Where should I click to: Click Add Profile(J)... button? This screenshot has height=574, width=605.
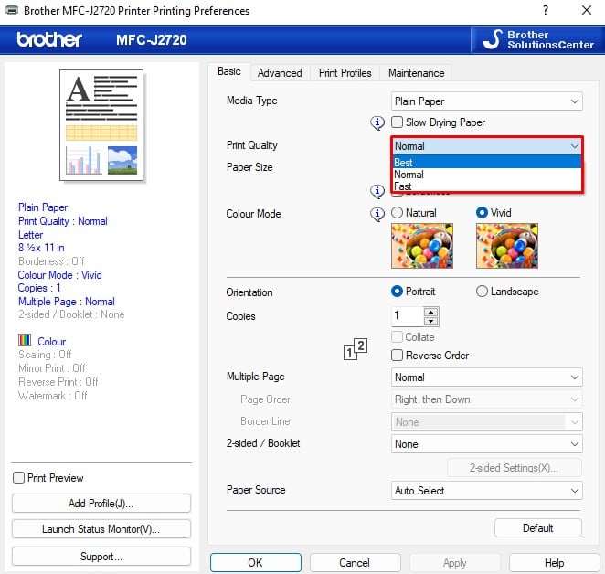point(101,503)
